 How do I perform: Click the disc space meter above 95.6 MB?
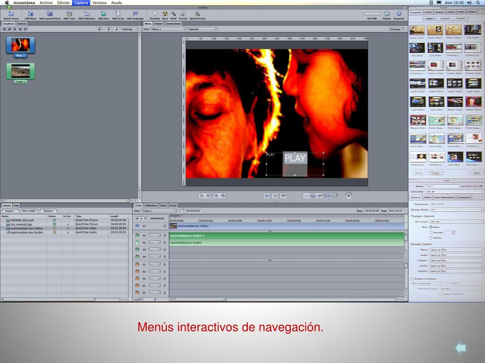(372, 14)
